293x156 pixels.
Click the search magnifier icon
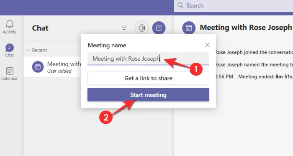point(180,5)
